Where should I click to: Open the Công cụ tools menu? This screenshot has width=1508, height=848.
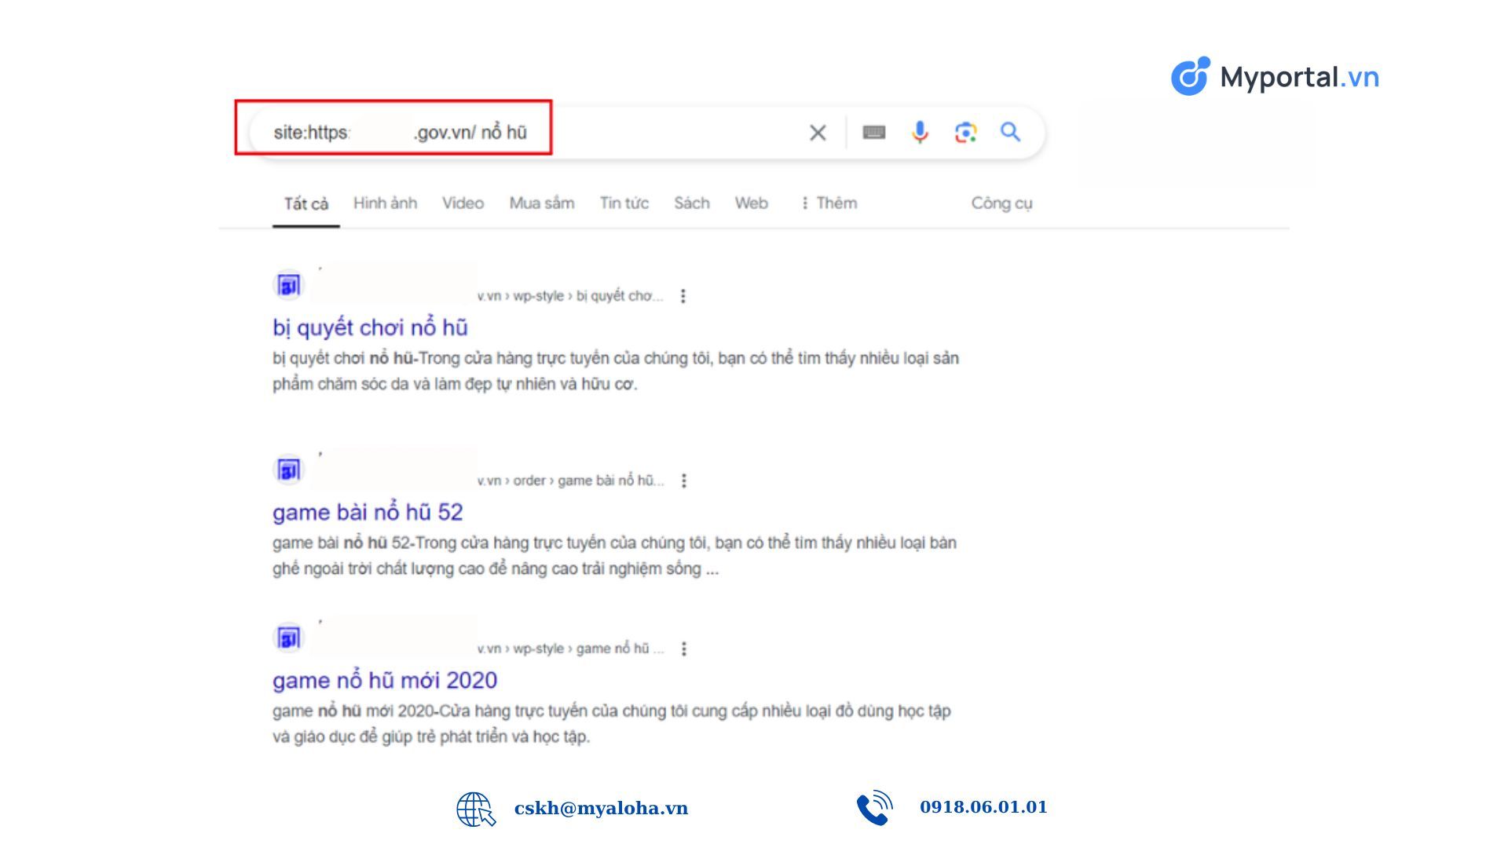1001,203
